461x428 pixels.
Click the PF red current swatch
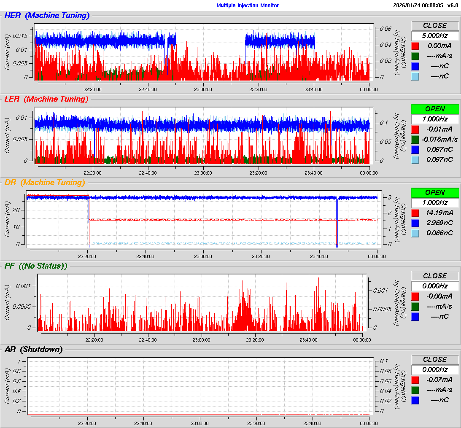point(415,296)
